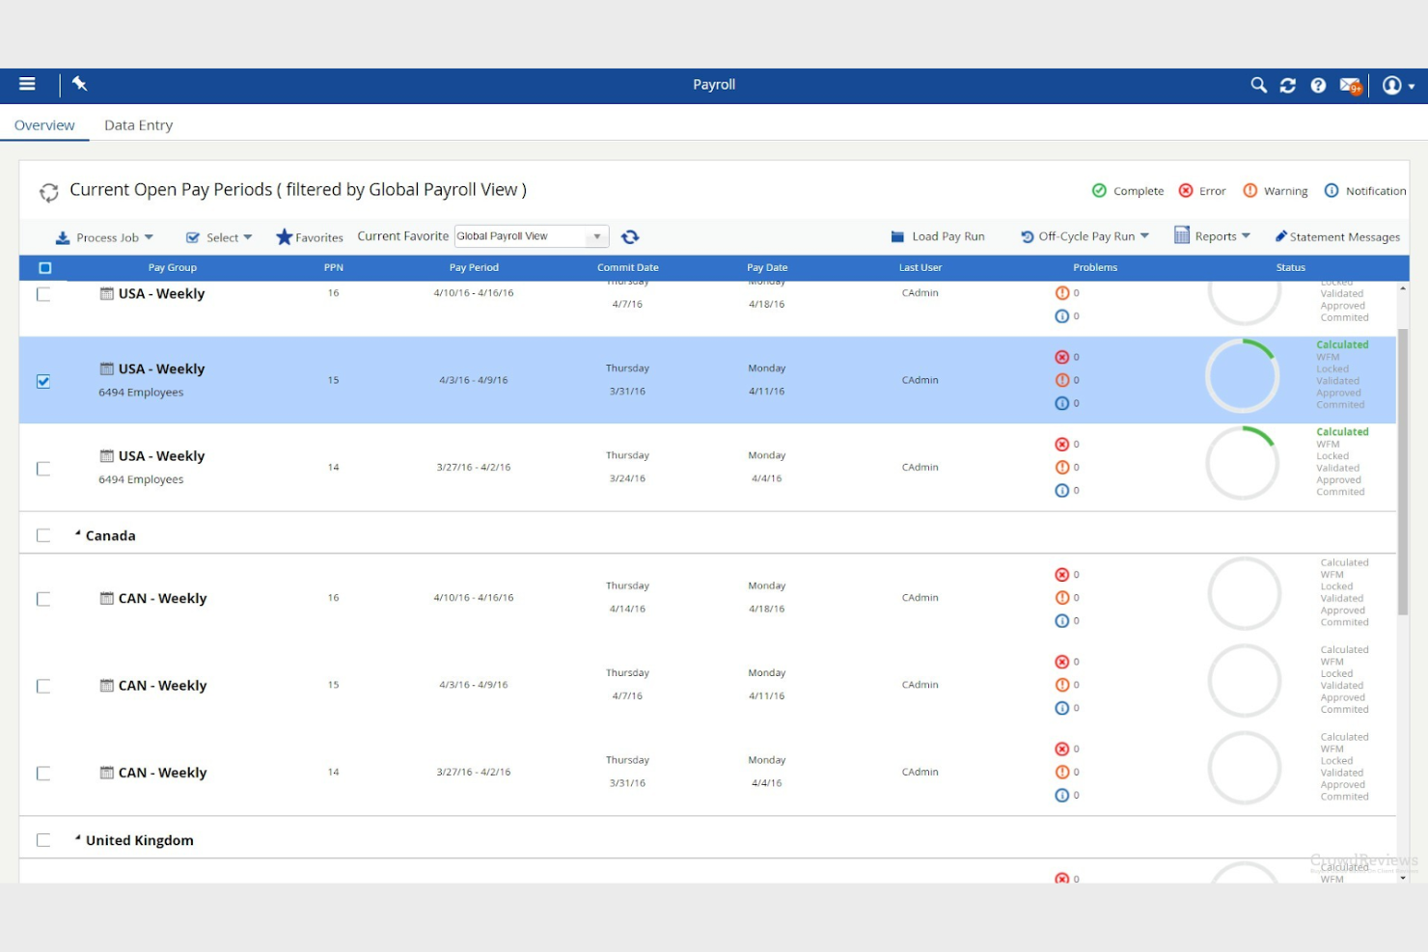
Task: Open help using the question mark icon
Action: (1318, 85)
